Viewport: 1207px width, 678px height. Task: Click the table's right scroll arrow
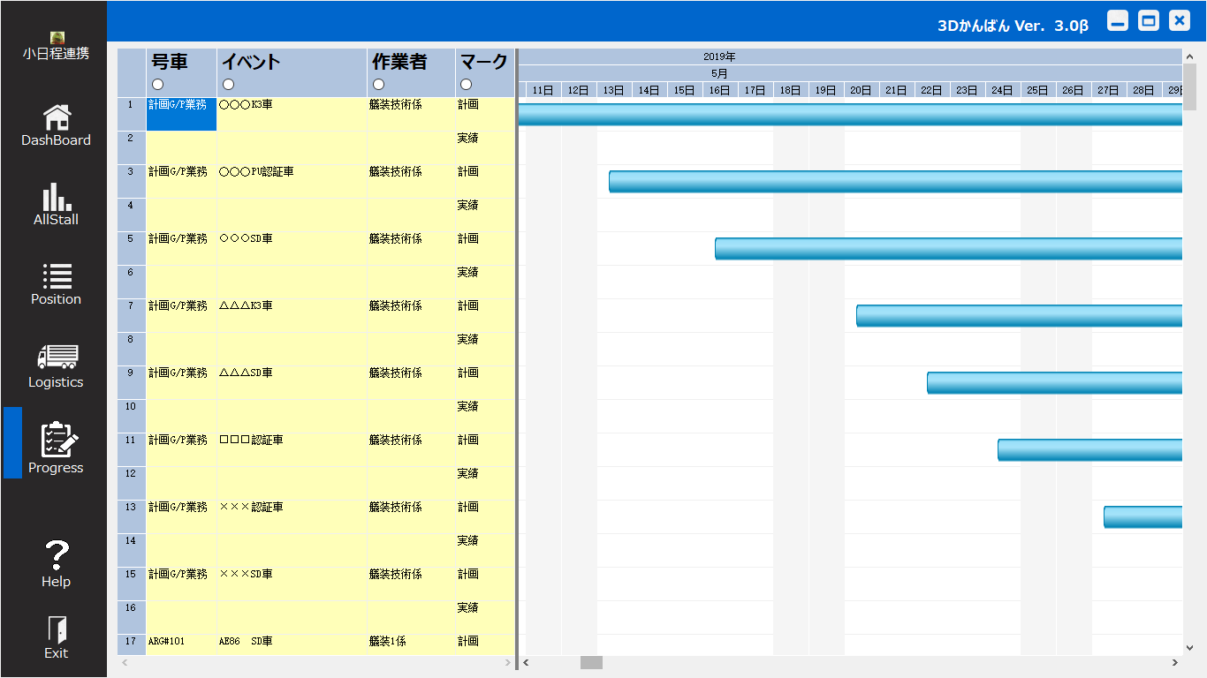[507, 662]
